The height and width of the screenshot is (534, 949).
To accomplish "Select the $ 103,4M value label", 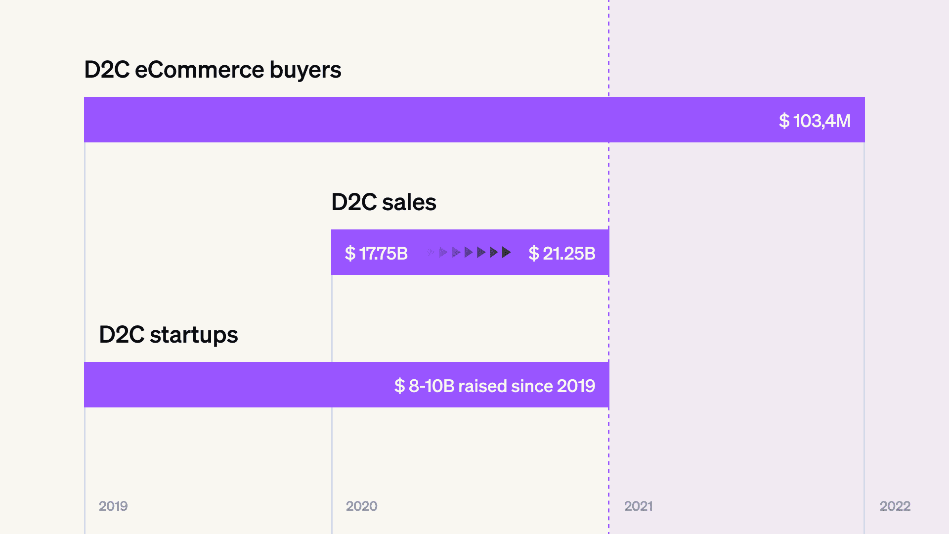I will coord(815,121).
